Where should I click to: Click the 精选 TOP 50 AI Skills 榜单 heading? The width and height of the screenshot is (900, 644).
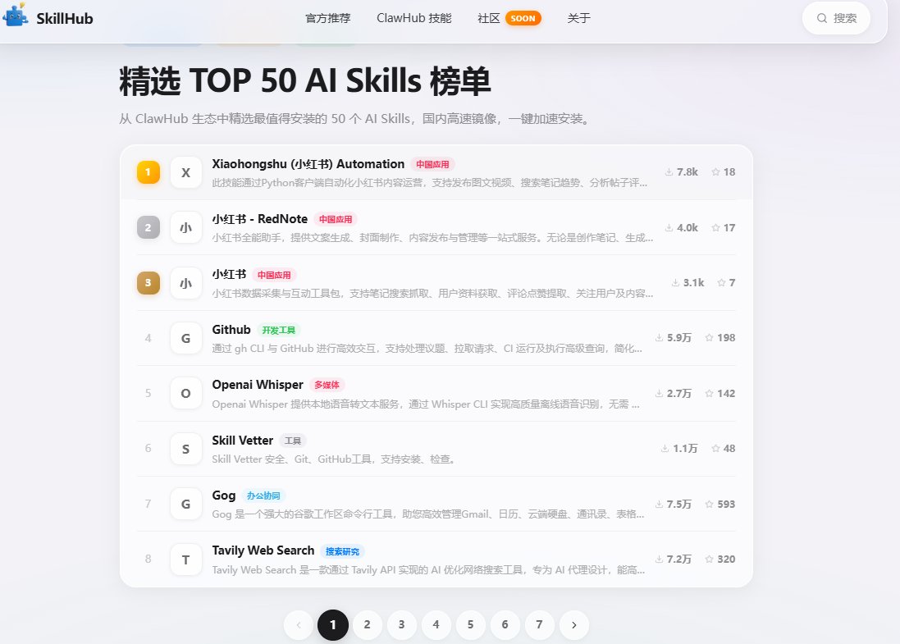point(304,81)
